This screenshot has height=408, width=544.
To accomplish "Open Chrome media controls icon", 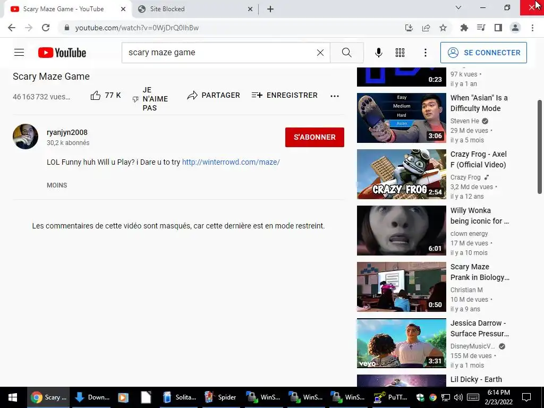I will (x=481, y=28).
